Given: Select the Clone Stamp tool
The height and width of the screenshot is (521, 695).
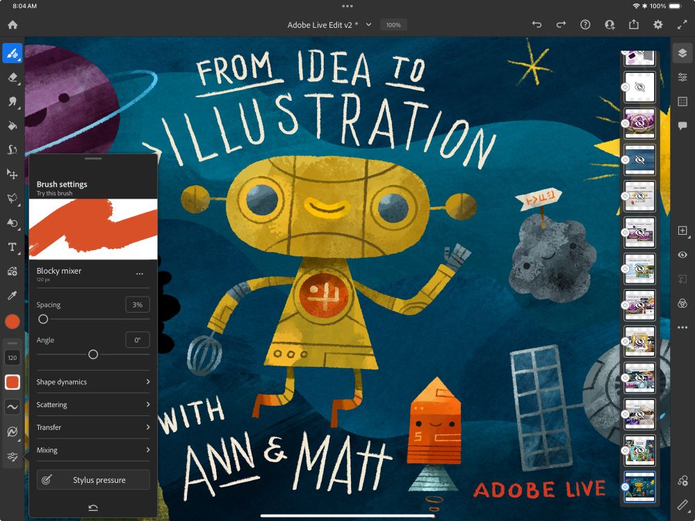Looking at the screenshot, I should point(13,150).
